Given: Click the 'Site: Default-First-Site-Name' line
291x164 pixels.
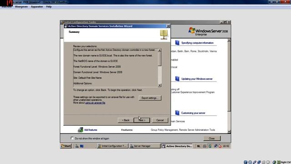Looking at the screenshot, I should click(87, 78).
